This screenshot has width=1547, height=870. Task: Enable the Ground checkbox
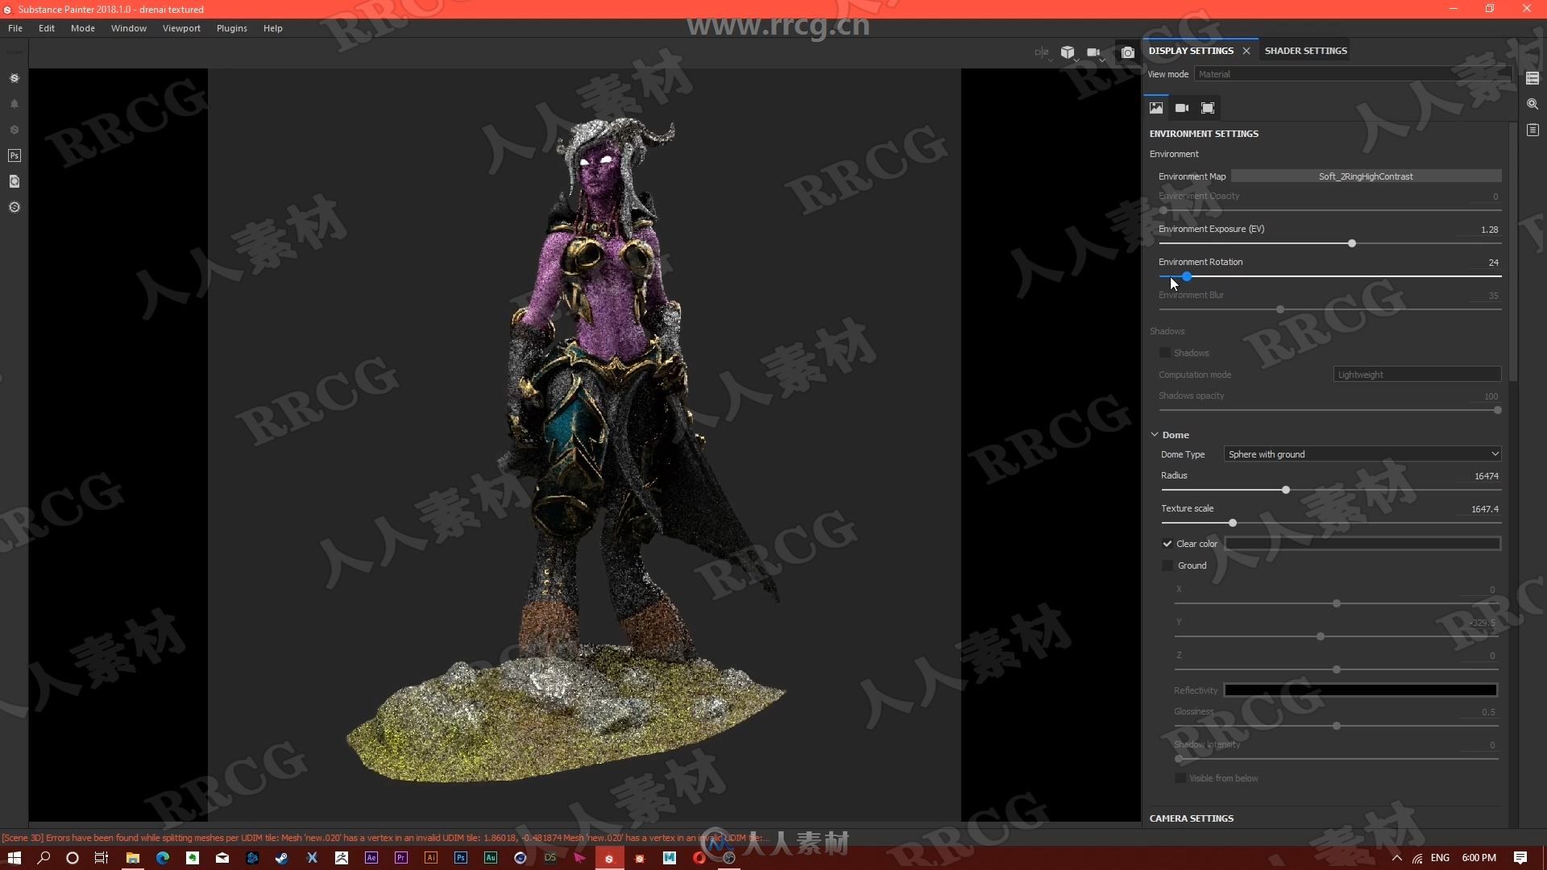[x=1168, y=565]
